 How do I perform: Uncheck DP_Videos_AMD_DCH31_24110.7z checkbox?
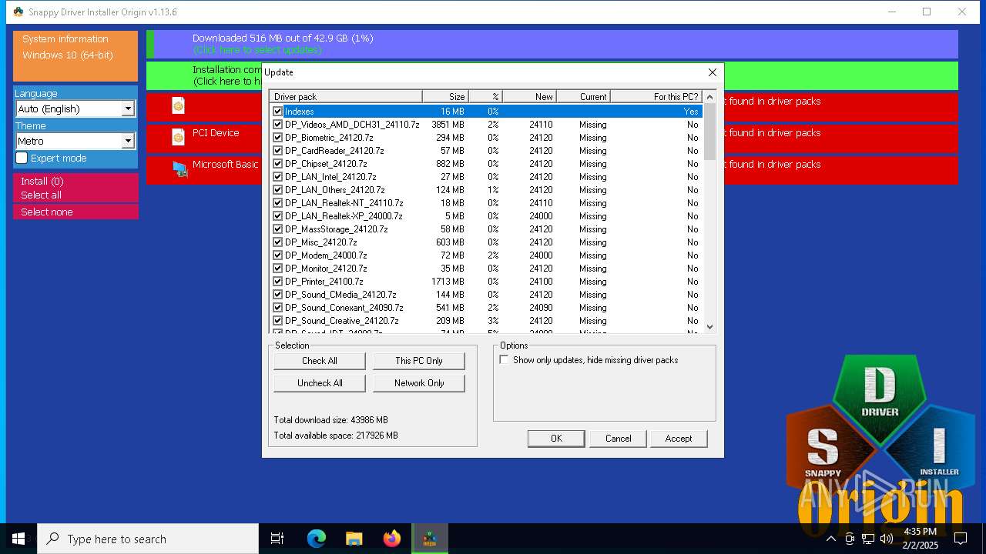277,125
